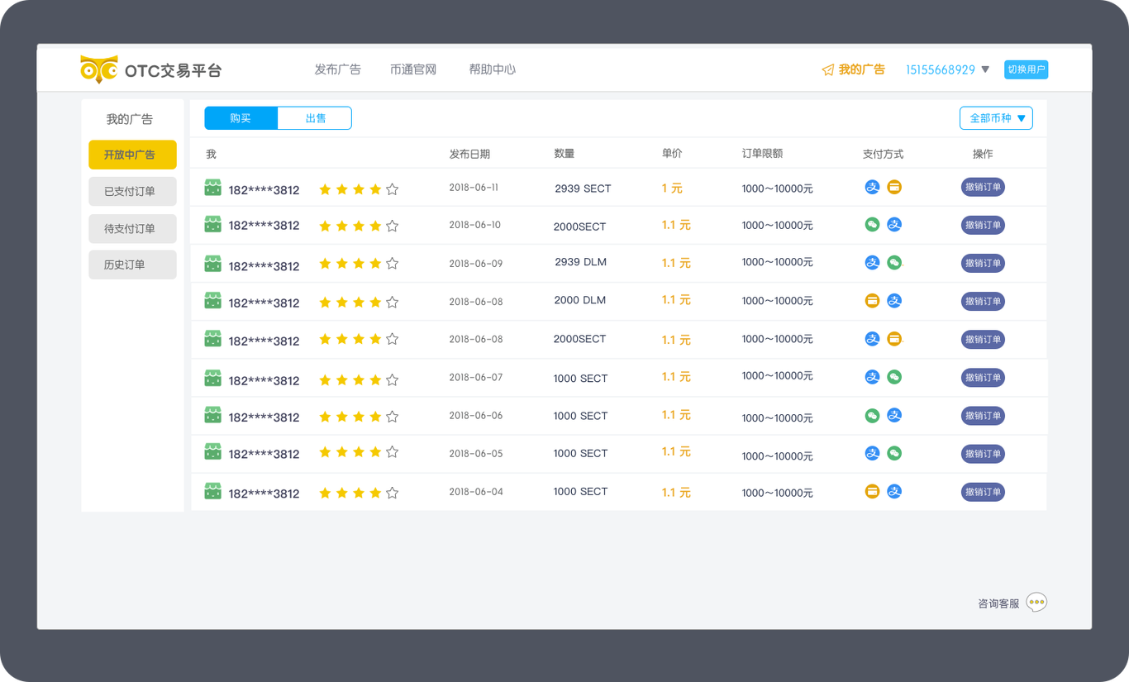1129x682 pixels.
Task: Open 待支付订单 in the sidebar
Action: point(132,229)
